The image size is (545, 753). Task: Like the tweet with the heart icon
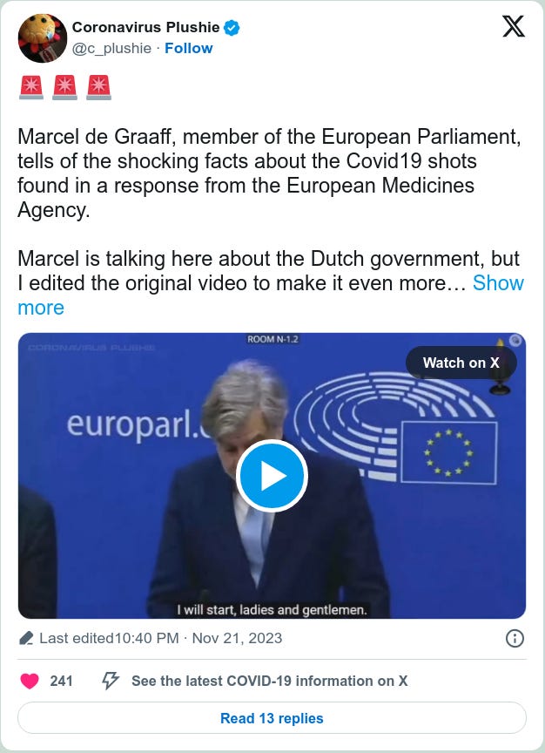tap(30, 681)
